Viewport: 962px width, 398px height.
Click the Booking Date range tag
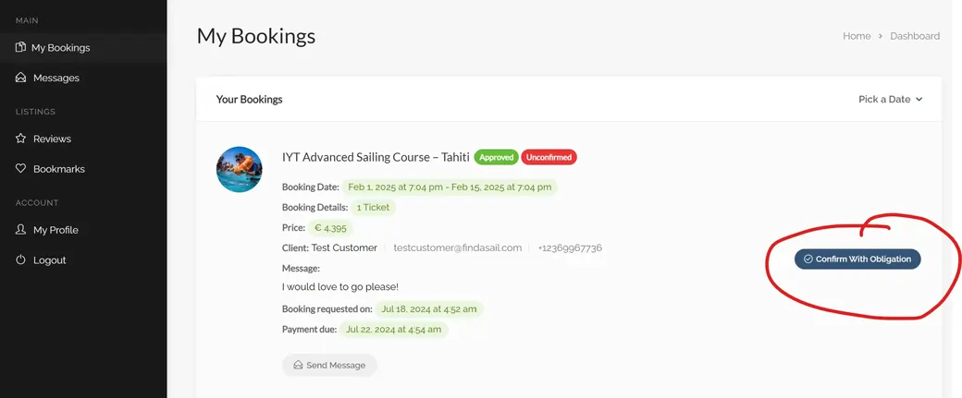(450, 187)
